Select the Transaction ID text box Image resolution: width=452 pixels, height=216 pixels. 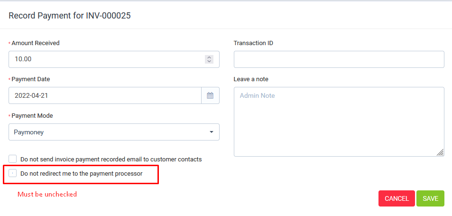(x=339, y=59)
